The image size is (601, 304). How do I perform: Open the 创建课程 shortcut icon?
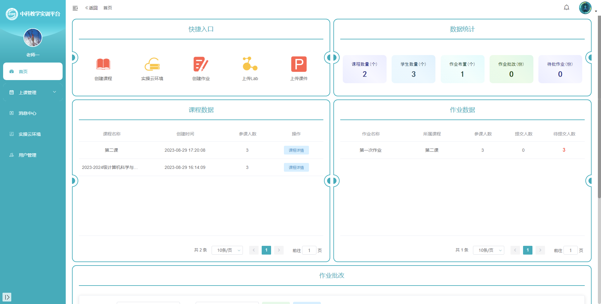[103, 64]
